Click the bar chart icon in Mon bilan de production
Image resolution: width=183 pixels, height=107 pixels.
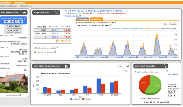(x=67, y=66)
